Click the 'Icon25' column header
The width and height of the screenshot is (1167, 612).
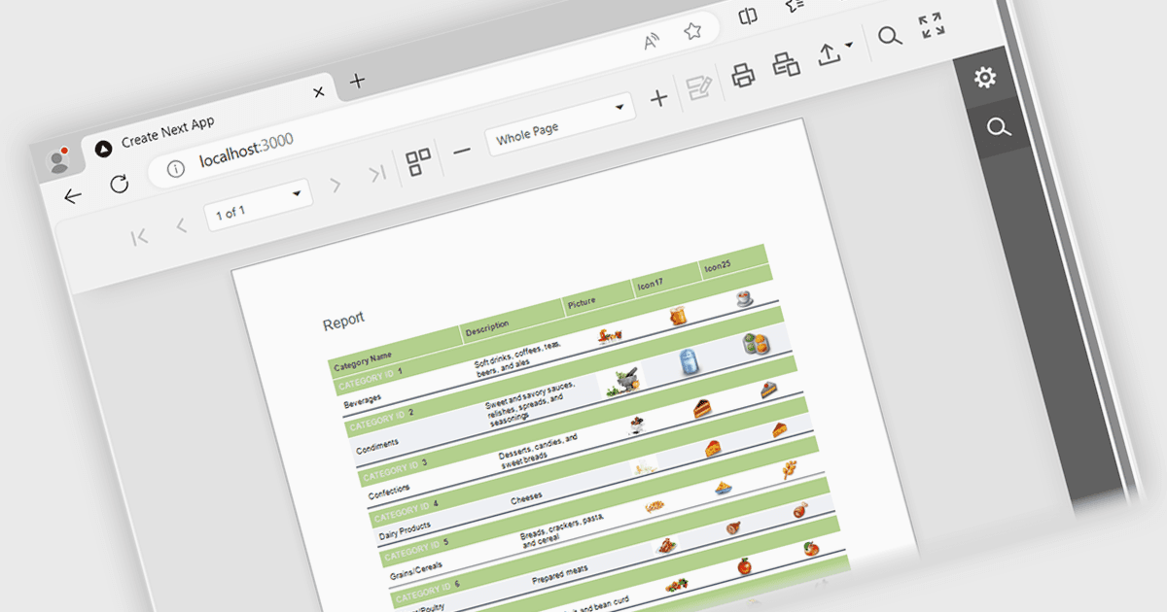pos(717,266)
